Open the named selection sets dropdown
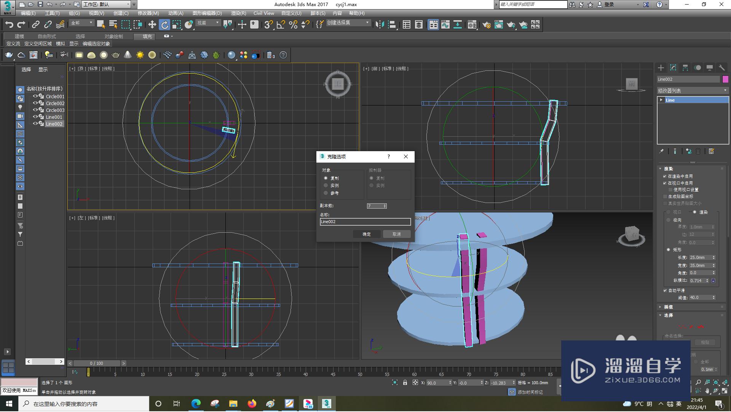 [x=348, y=23]
